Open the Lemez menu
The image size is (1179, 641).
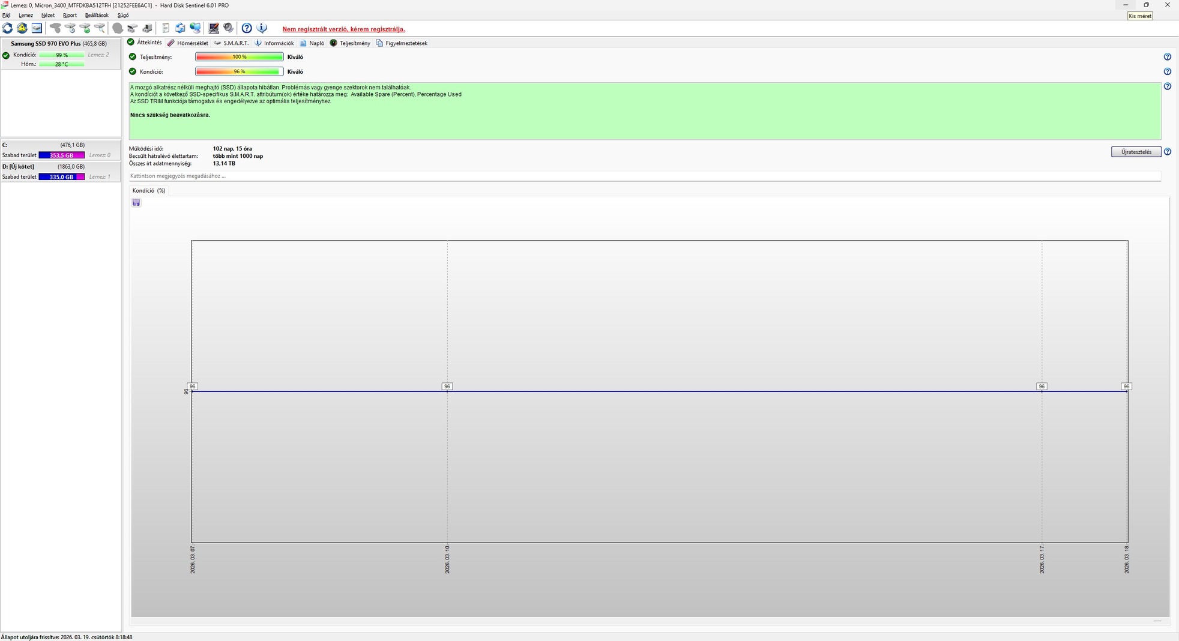(x=26, y=16)
